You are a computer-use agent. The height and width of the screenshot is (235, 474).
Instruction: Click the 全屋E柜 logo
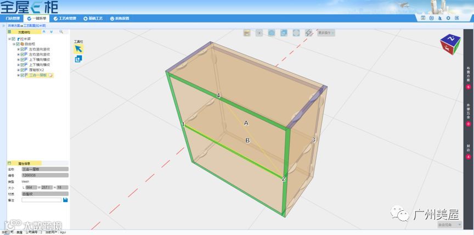tap(29, 7)
